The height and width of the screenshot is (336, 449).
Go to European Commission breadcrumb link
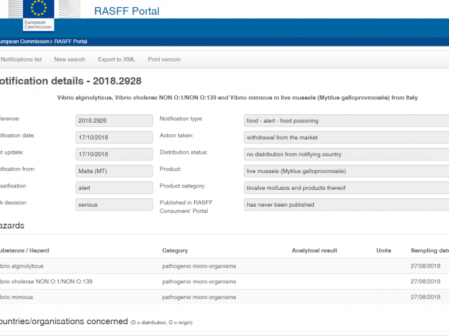(25, 41)
